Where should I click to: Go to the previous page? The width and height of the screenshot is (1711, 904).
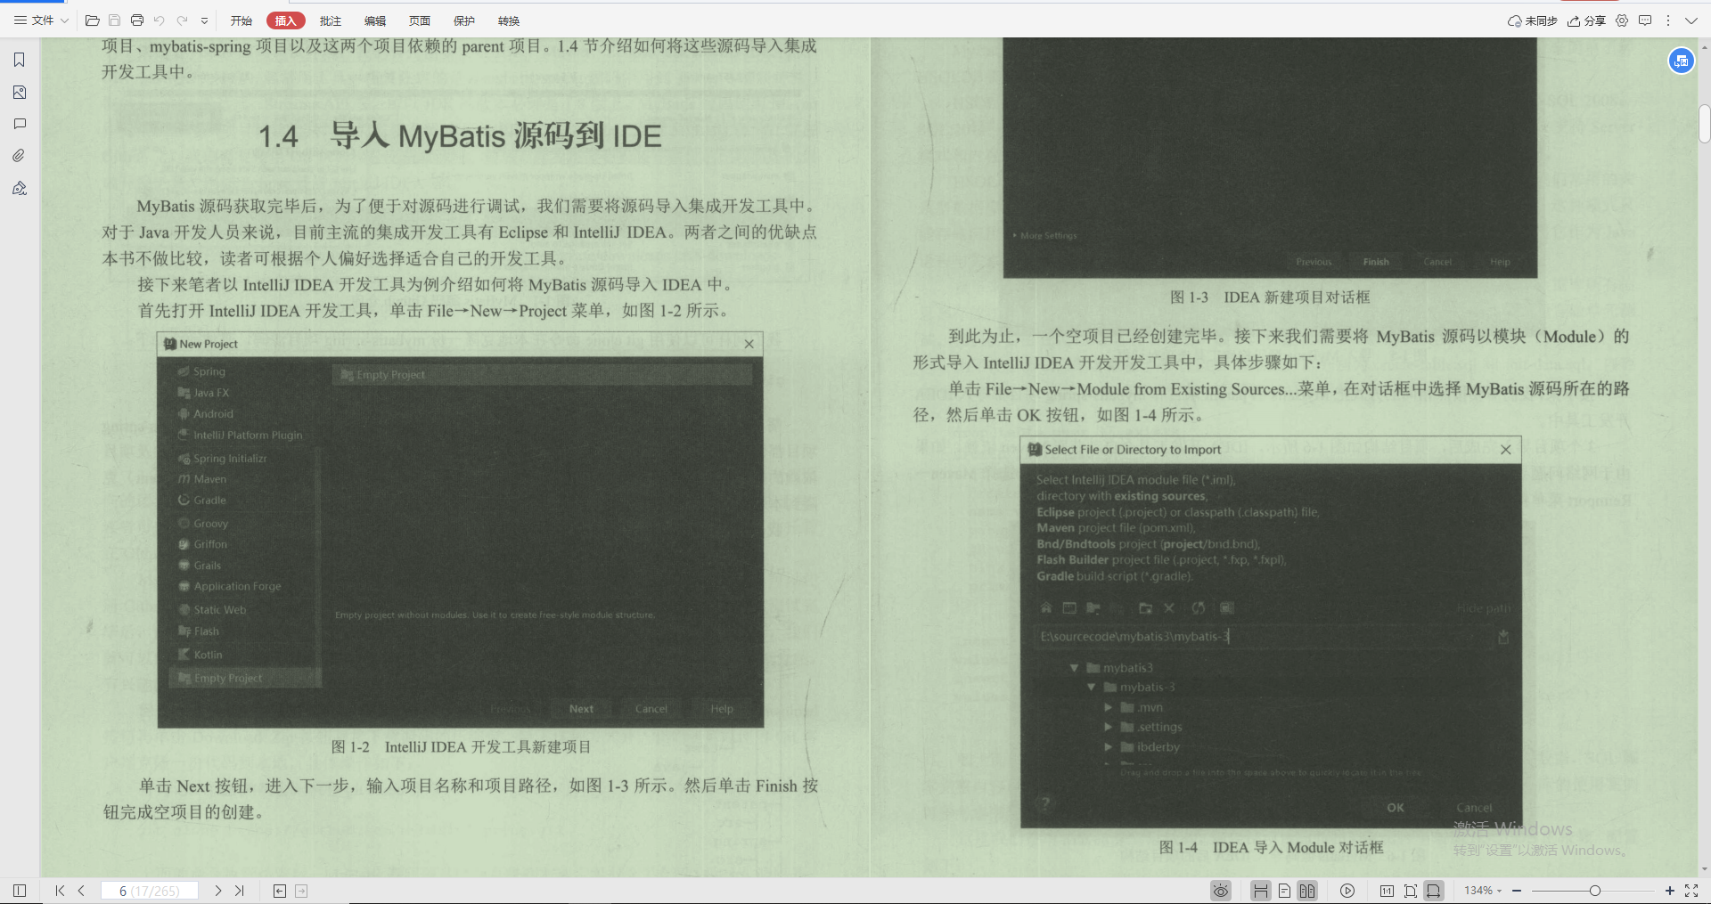pos(81,891)
